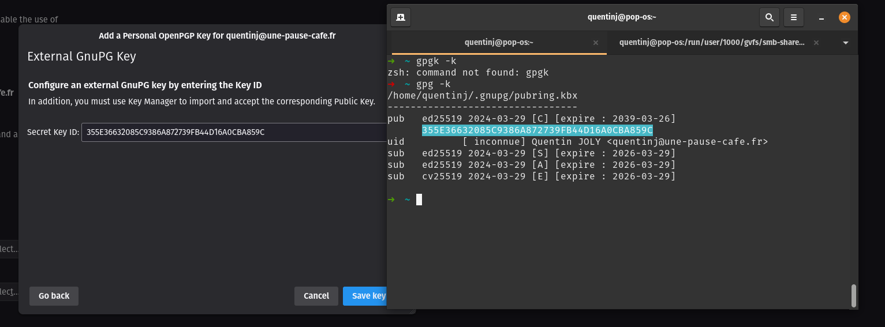Click the pubring.kbx path line in terminal
This screenshot has height=327, width=885.
[483, 96]
